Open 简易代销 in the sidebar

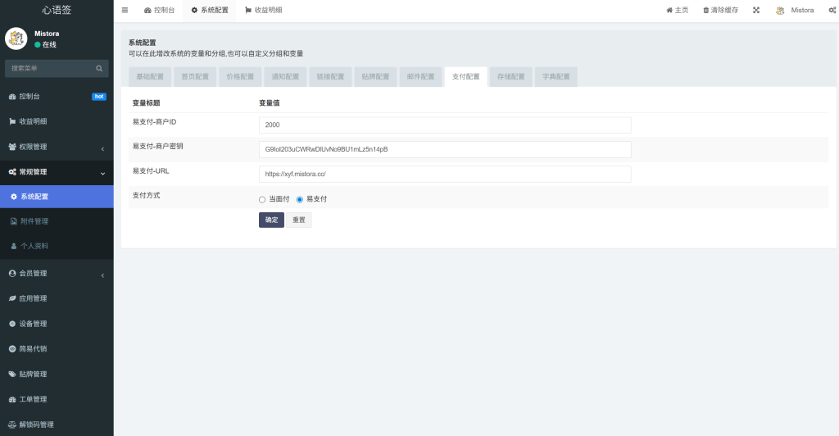[x=57, y=349]
